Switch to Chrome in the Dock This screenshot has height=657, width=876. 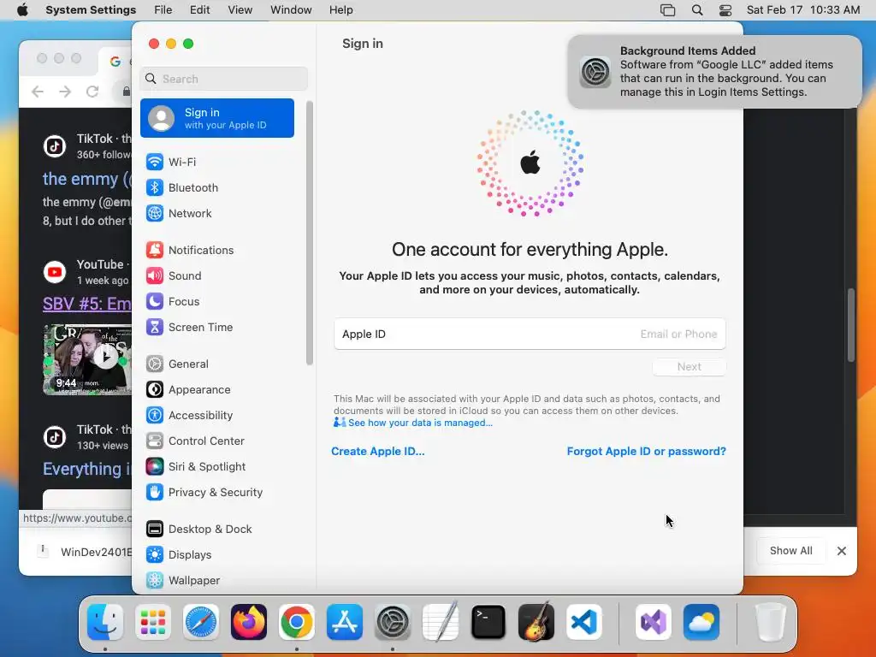(x=297, y=622)
